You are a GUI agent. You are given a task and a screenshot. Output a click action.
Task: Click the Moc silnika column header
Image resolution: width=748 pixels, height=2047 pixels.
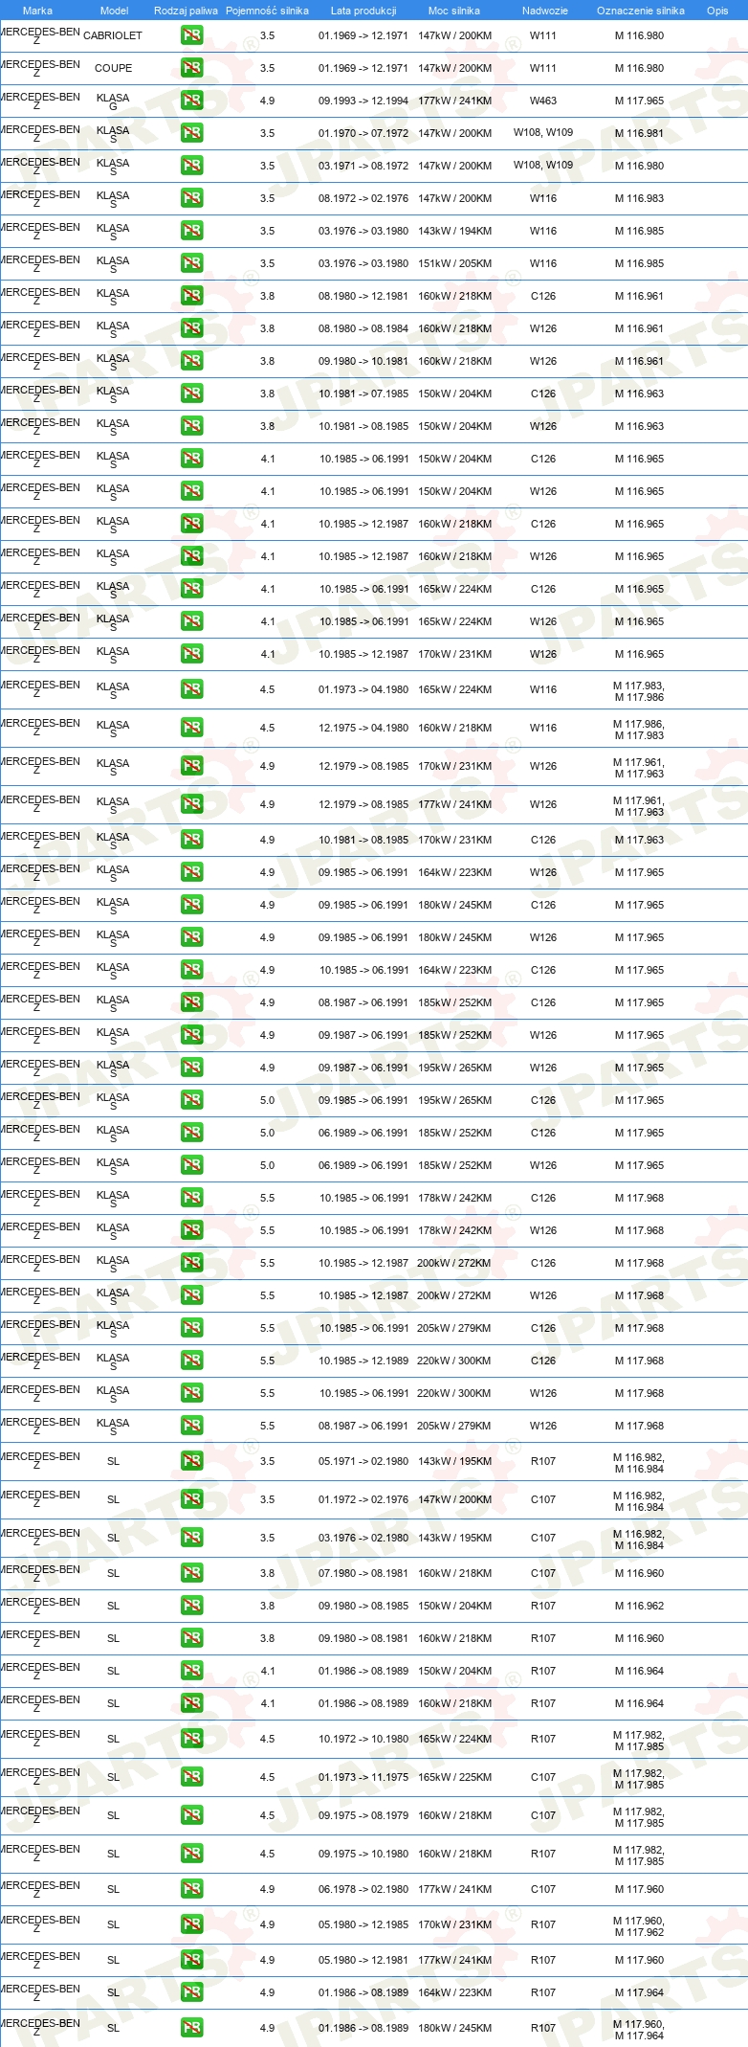coord(454,11)
